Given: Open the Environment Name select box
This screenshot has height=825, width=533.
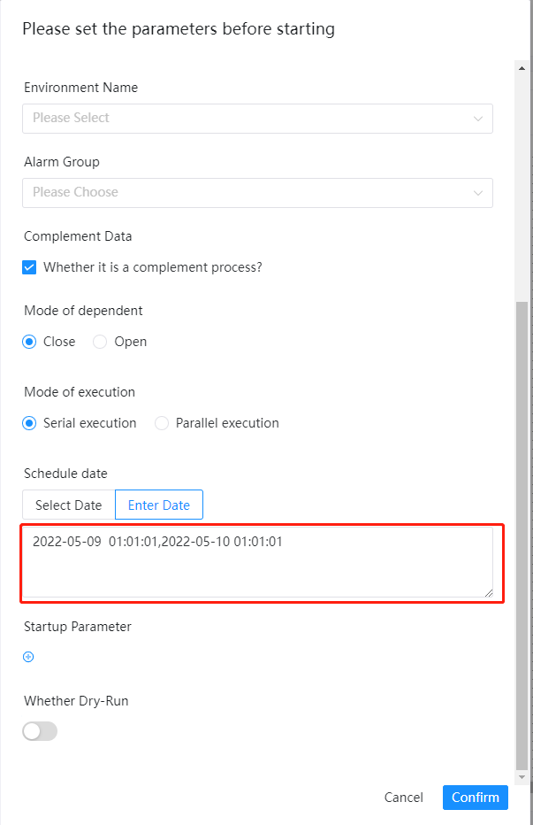Looking at the screenshot, I should click(x=247, y=119).
